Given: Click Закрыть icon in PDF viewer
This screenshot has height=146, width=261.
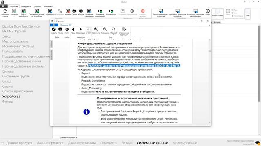Looking at the screenshot, I should click(x=54, y=30).
